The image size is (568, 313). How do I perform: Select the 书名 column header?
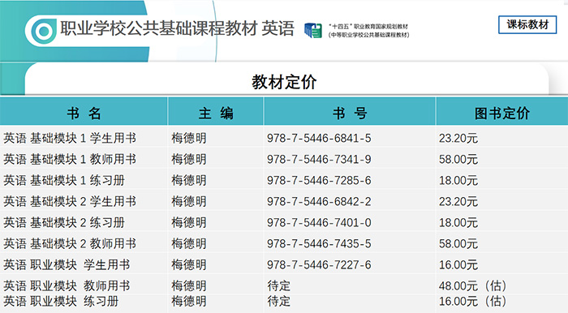84,112
